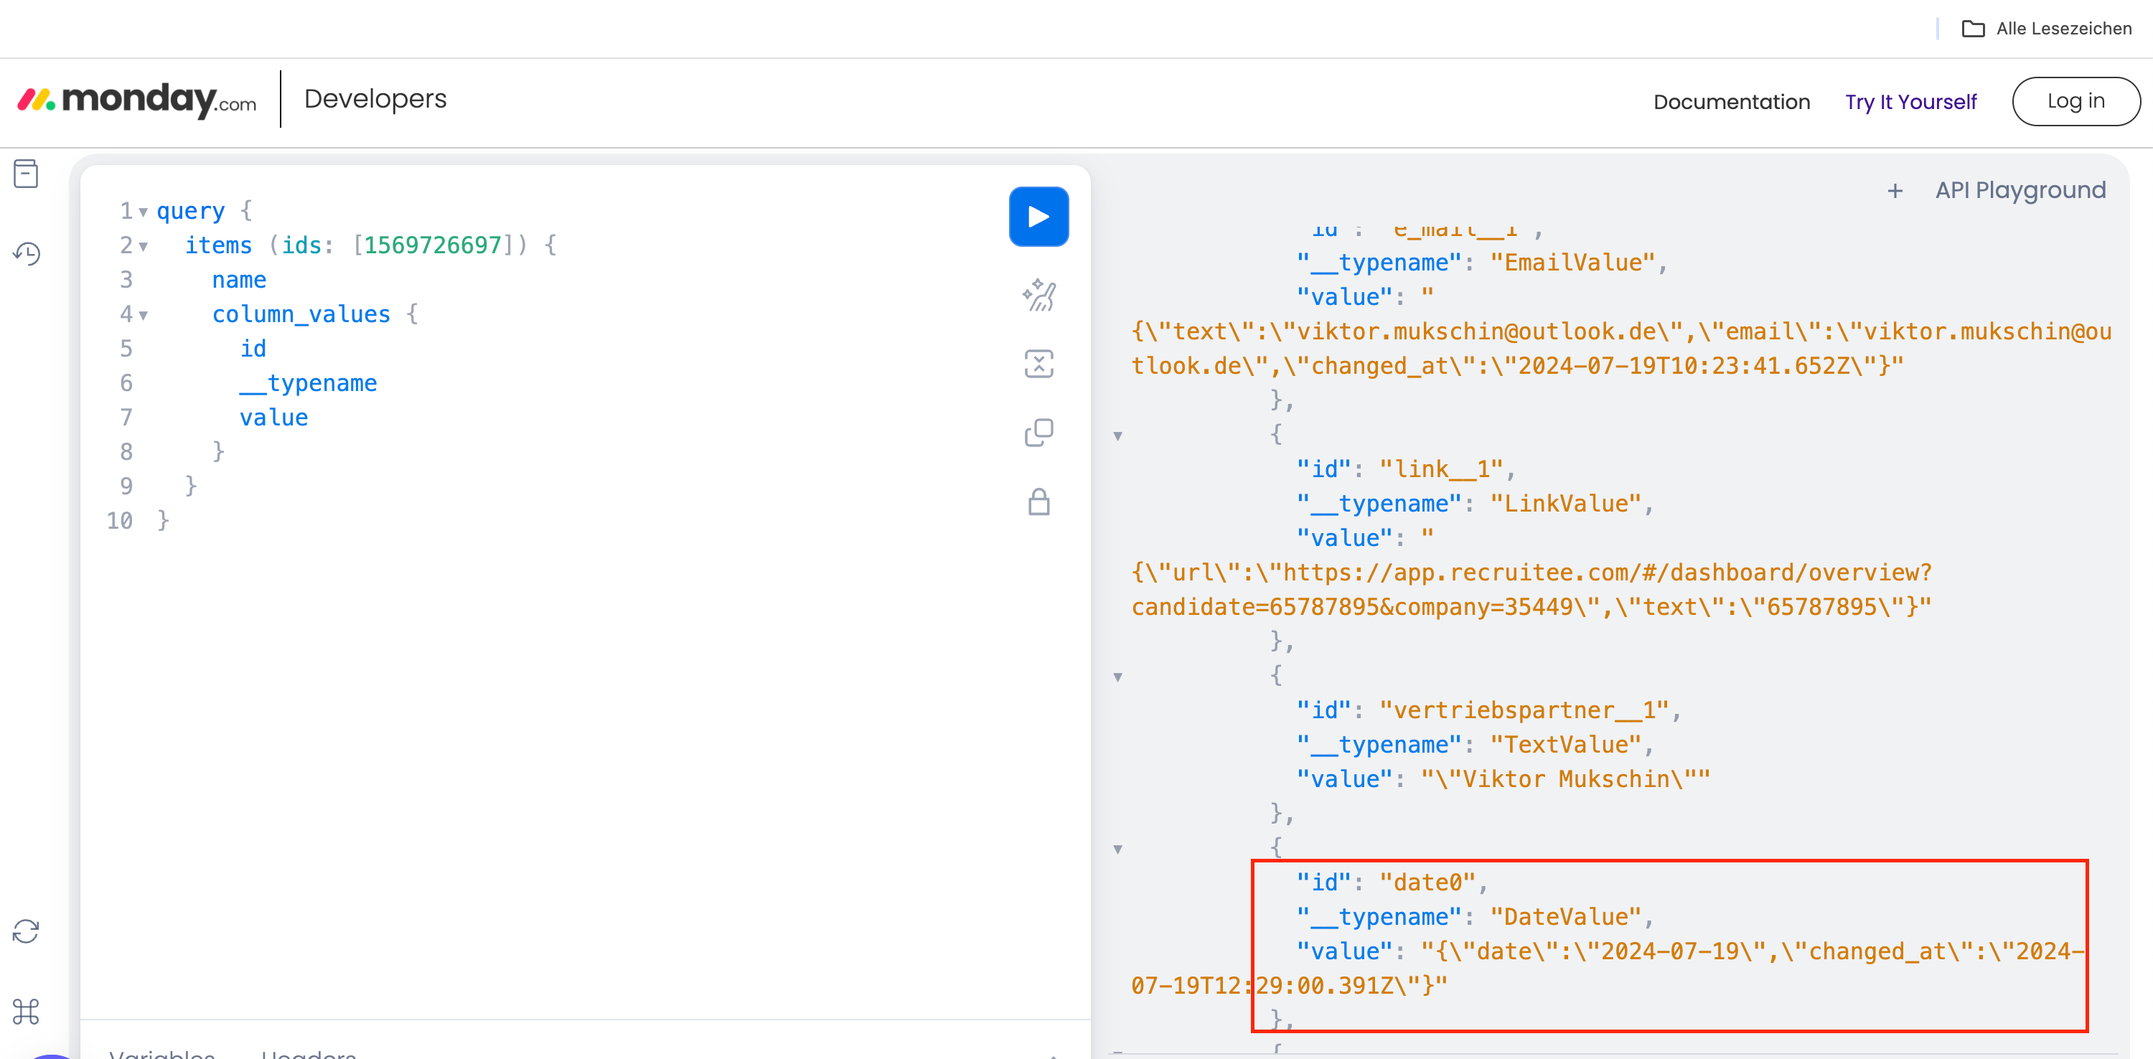Open the Try It Yourself link
Viewport: 2153px width, 1059px height.
1910,102
